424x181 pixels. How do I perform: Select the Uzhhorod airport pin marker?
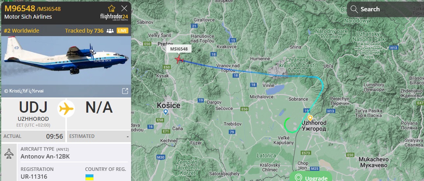pyautogui.click(x=310, y=118)
